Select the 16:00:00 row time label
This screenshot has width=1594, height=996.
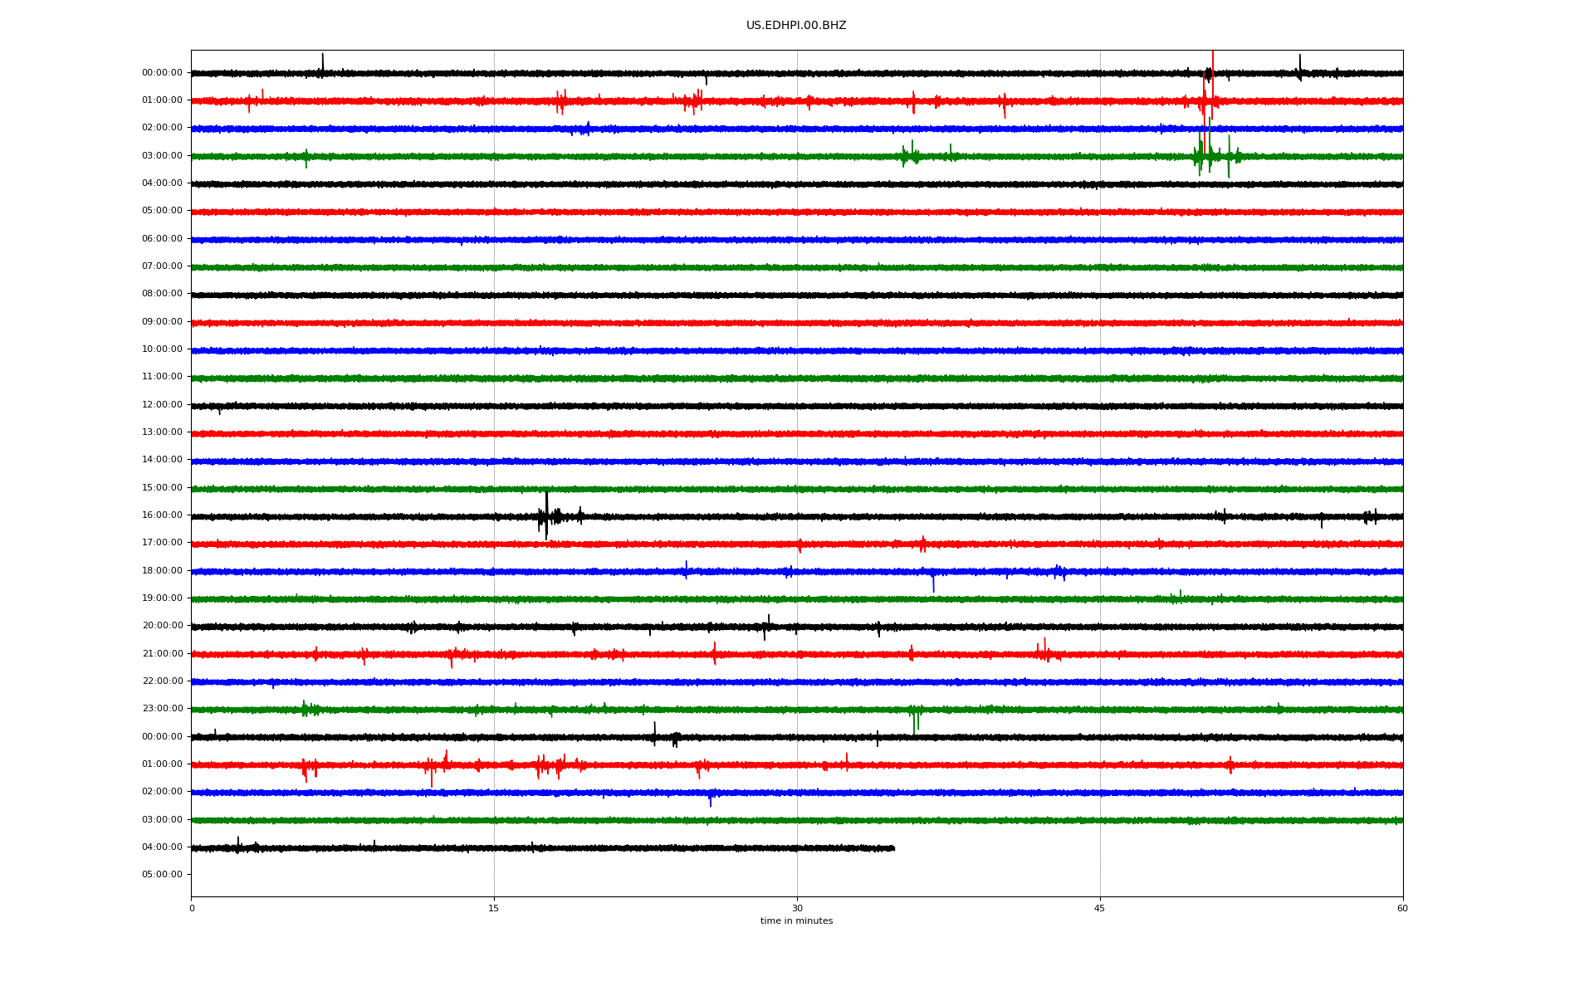click(162, 515)
